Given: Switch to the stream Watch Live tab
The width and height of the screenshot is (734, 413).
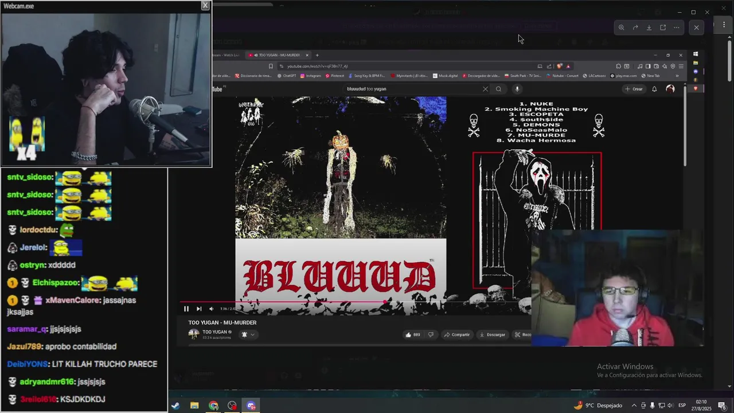Looking at the screenshot, I should pos(227,55).
